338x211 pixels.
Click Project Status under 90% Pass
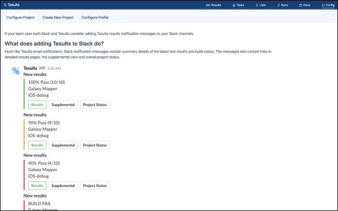[x=95, y=145]
